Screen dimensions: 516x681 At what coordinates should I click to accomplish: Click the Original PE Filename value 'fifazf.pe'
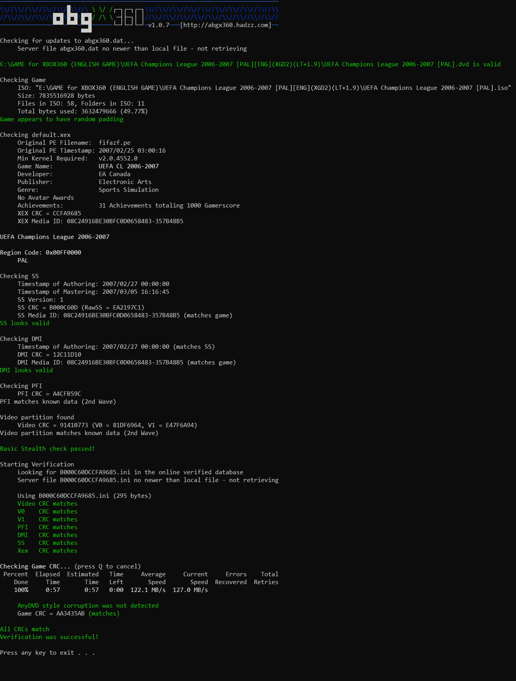pyautogui.click(x=114, y=143)
